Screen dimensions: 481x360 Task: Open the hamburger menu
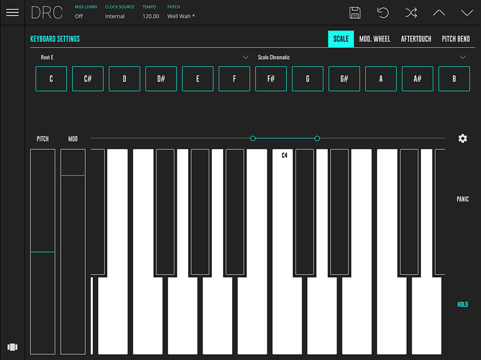click(x=12, y=12)
